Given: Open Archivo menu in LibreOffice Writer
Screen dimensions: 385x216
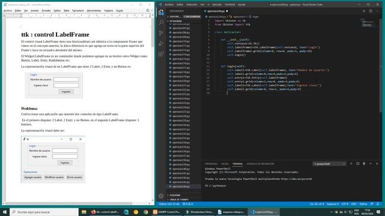Looking at the screenshot, I should pyautogui.click(x=8, y=11).
